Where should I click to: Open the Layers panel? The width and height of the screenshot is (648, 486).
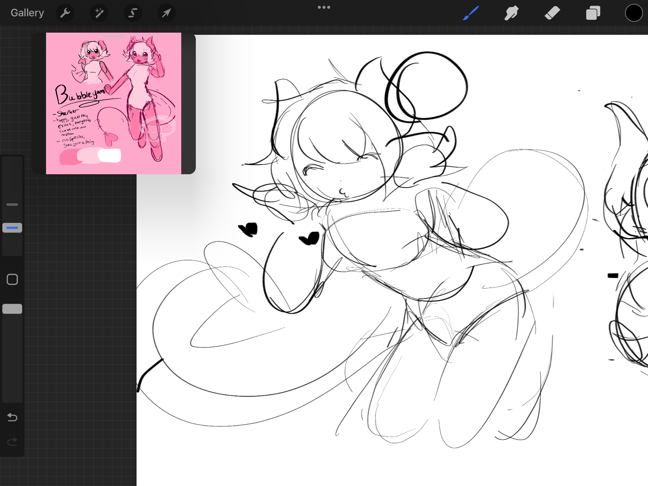593,13
